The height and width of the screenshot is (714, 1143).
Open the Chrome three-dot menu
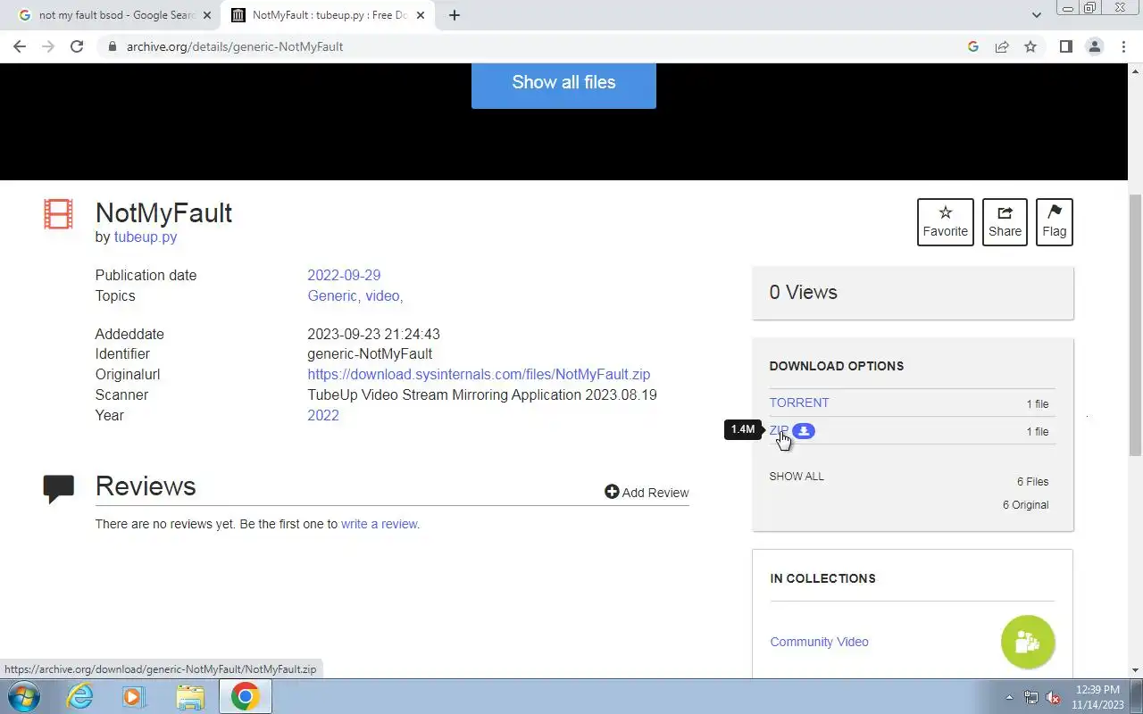pos(1123,46)
